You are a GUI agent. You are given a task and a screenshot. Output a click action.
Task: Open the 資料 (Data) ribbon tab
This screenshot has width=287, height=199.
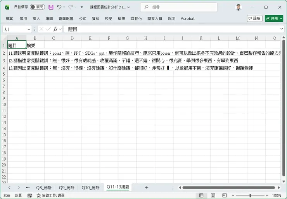95,19
